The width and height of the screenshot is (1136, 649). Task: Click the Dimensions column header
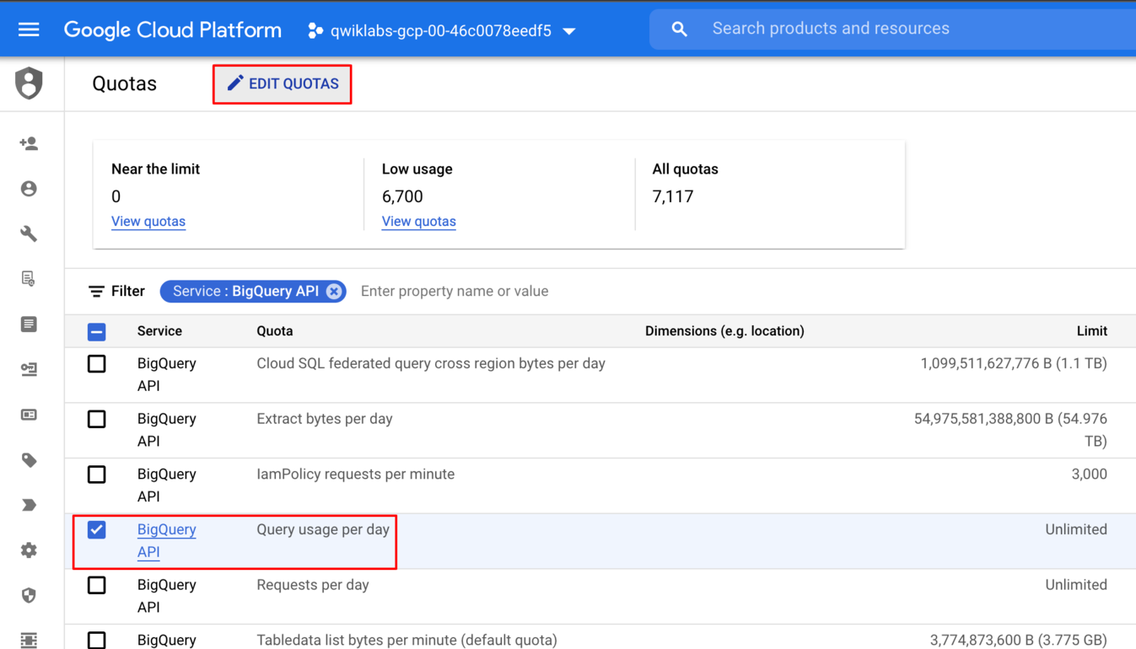[x=724, y=331]
